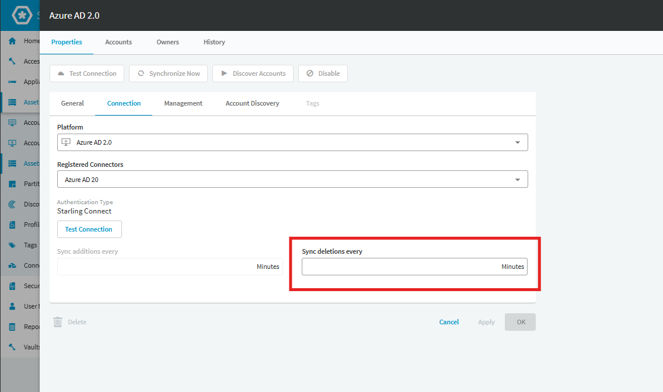The width and height of the screenshot is (663, 392).
Task: Switch to the Accounts tab
Action: tap(118, 42)
